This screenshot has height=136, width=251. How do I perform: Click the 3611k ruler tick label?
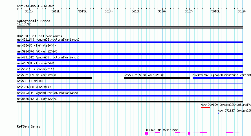29,11
